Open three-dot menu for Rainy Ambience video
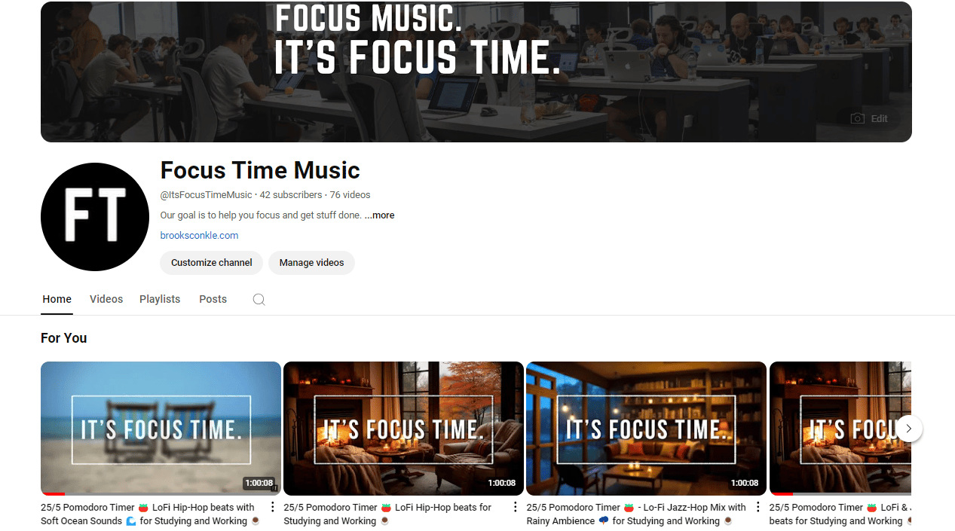This screenshot has width=955, height=531. pos(758,507)
